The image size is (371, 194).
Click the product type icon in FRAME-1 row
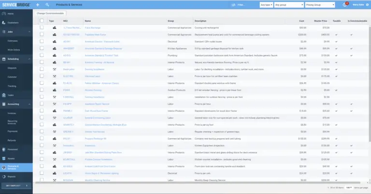point(55,111)
